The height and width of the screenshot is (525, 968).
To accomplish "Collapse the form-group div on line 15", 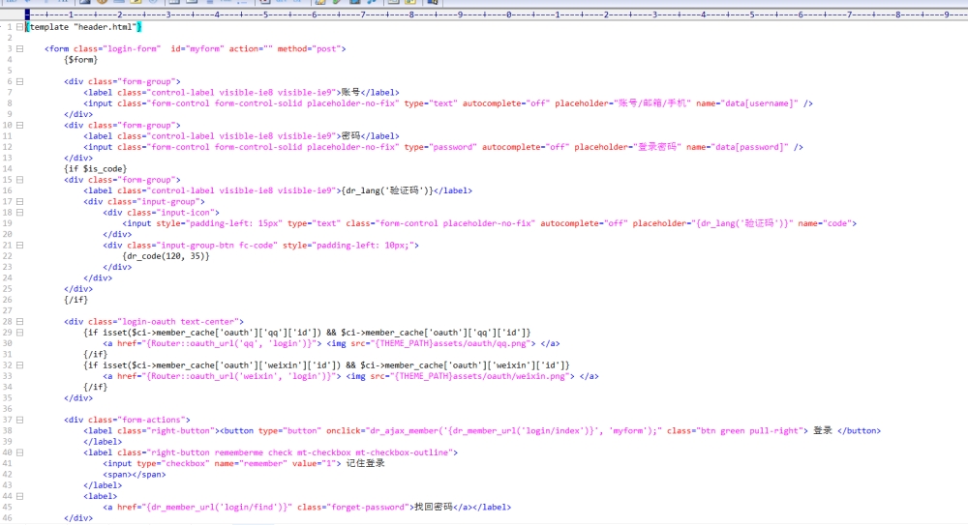I will (19, 180).
